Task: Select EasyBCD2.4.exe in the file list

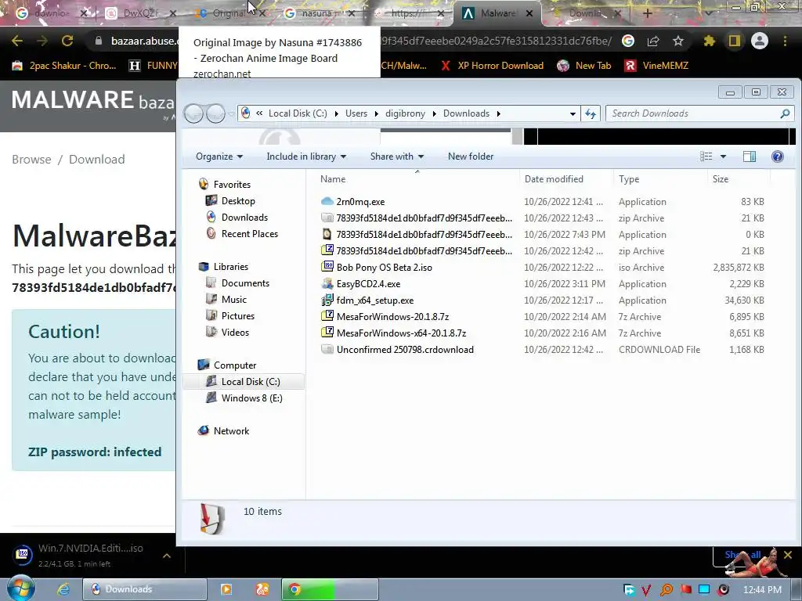Action: click(x=368, y=283)
